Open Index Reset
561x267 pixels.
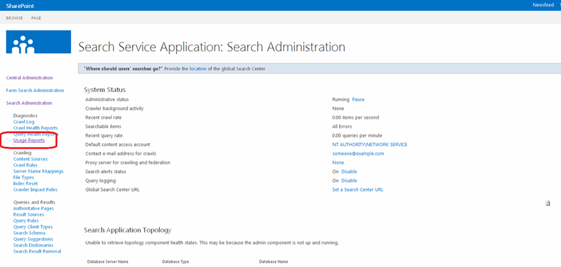click(25, 183)
